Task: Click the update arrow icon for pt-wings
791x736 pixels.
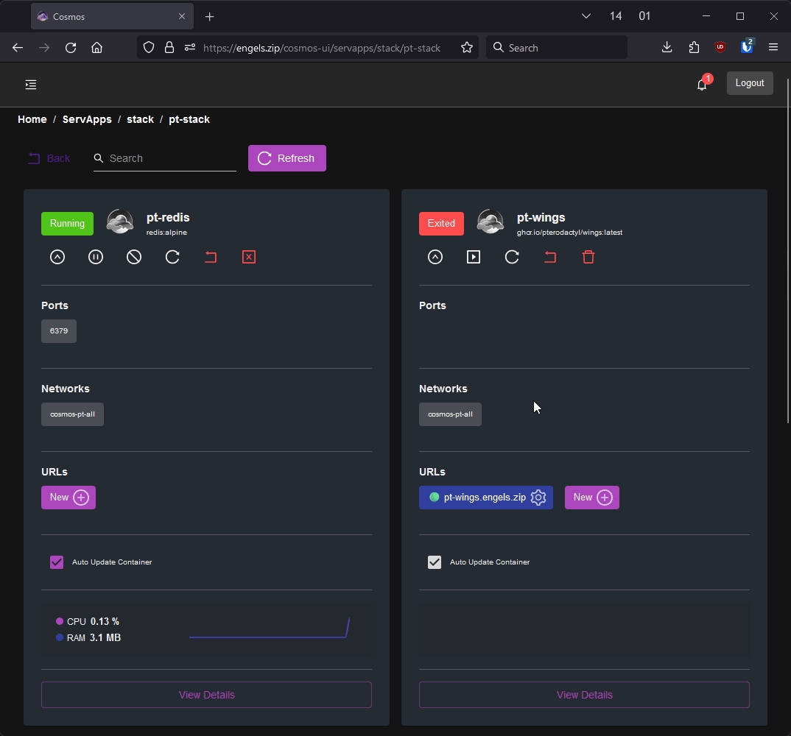Action: pyautogui.click(x=435, y=257)
